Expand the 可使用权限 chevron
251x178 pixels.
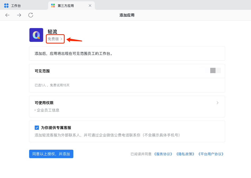[217, 103]
